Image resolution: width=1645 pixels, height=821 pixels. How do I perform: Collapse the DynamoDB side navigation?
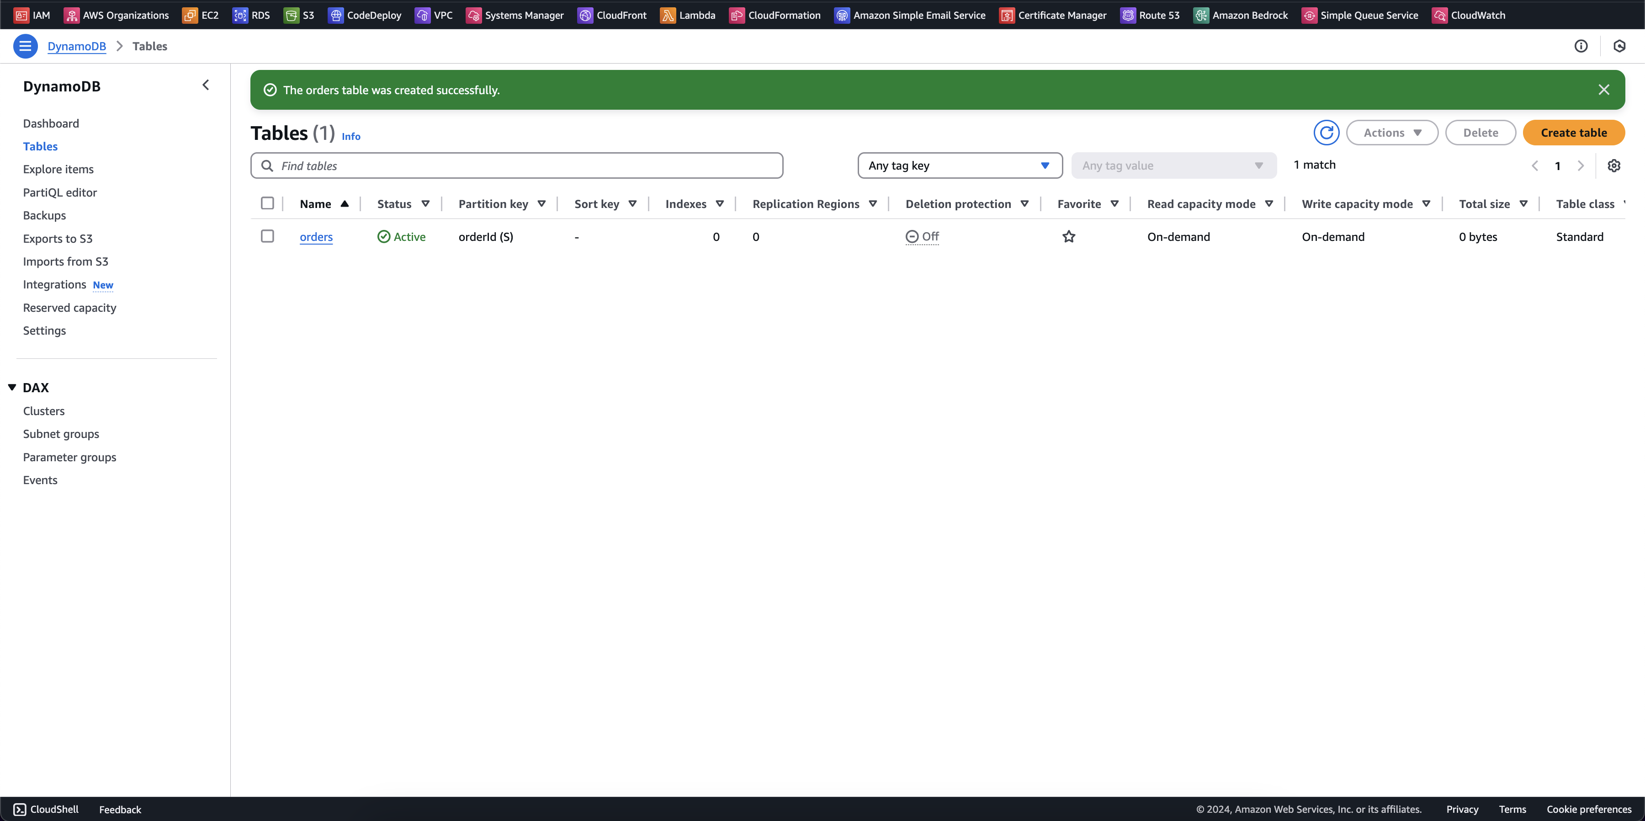[206, 85]
